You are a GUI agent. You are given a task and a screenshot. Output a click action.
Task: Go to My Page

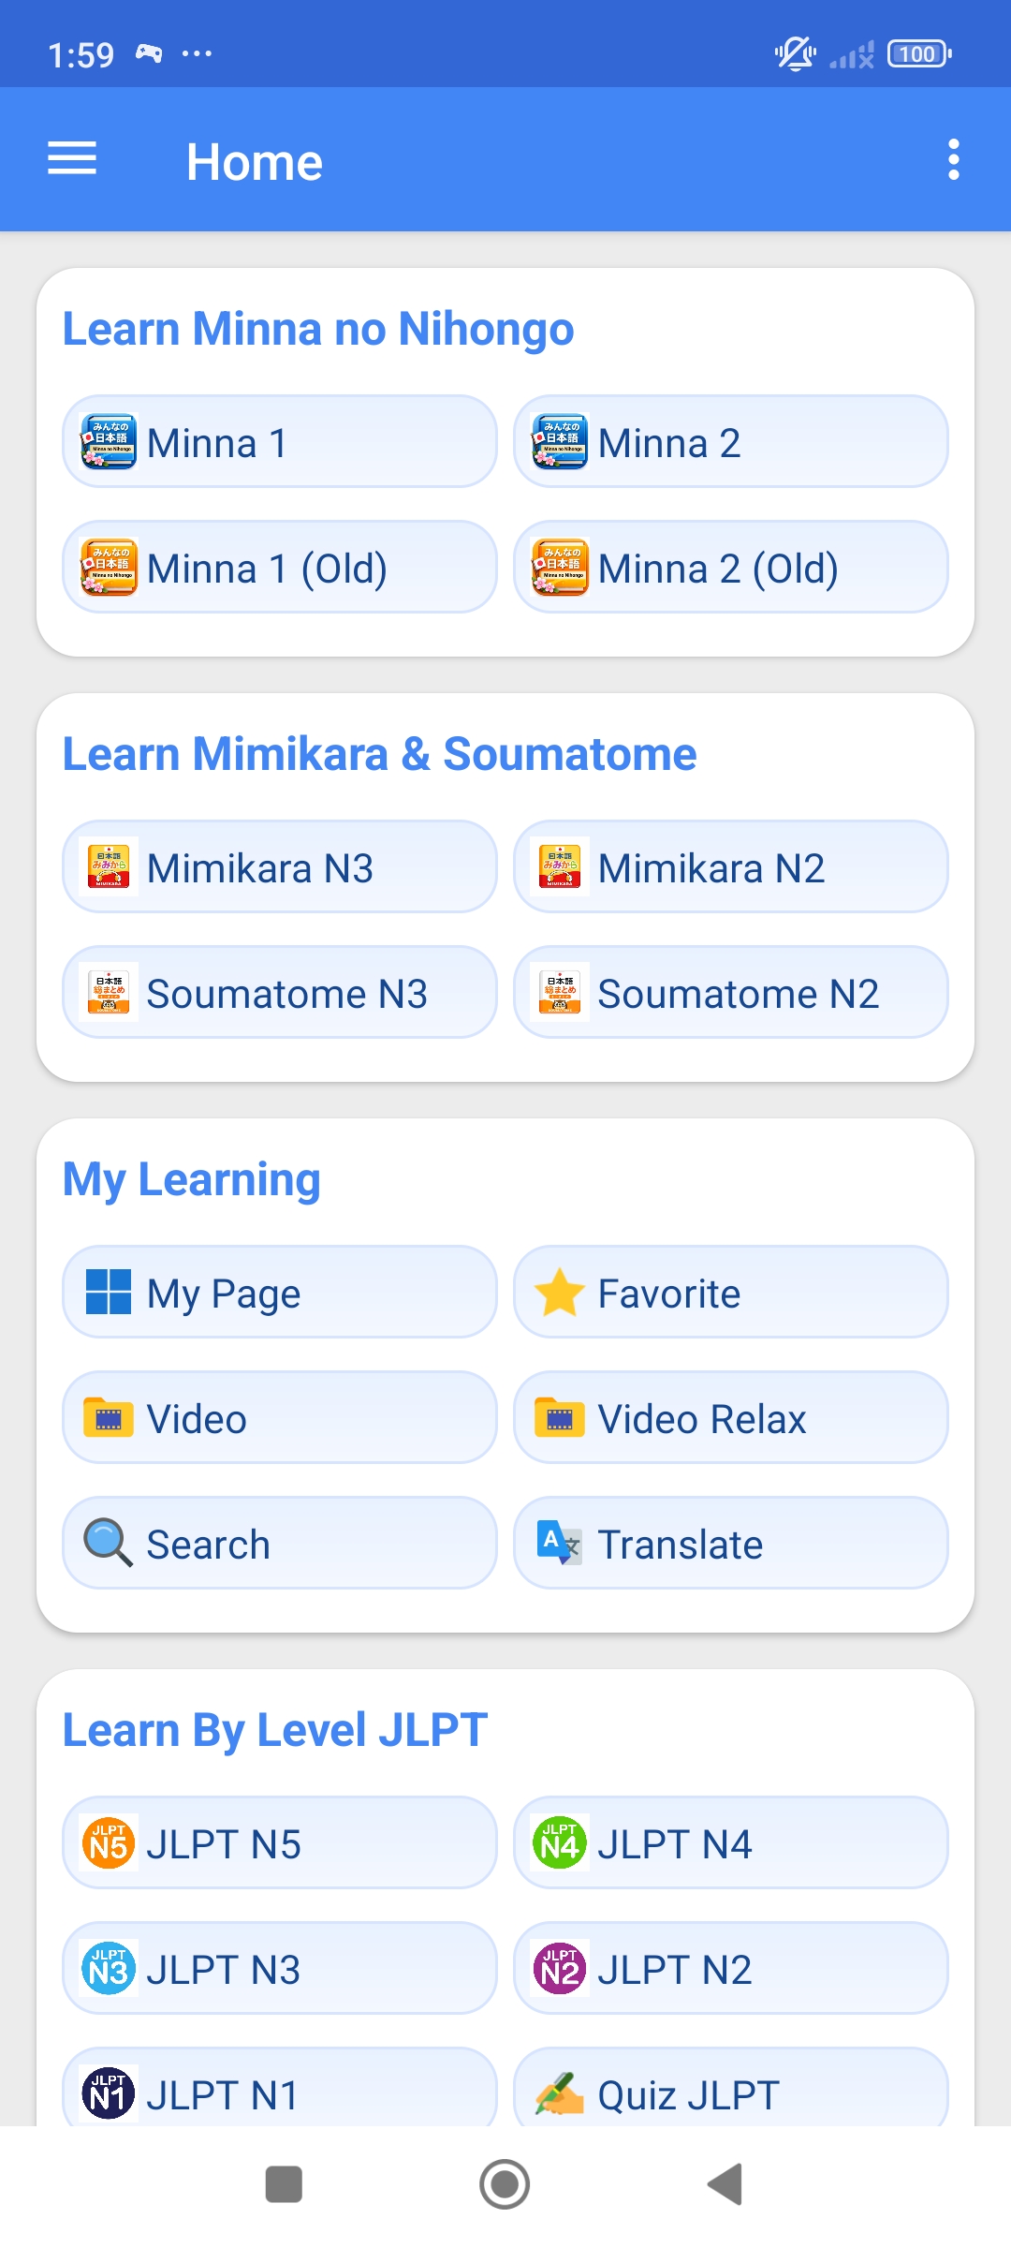[x=279, y=1293]
